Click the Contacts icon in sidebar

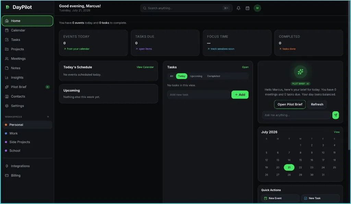[7, 97]
